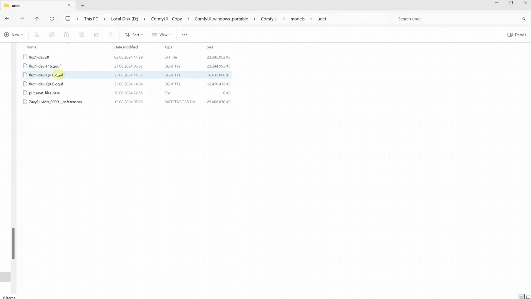Toggle the Details pane
This screenshot has height=299, width=531.
[517, 35]
